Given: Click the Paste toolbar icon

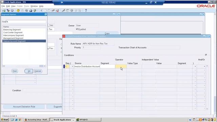Looking at the screenshot, I should tap(49, 11).
